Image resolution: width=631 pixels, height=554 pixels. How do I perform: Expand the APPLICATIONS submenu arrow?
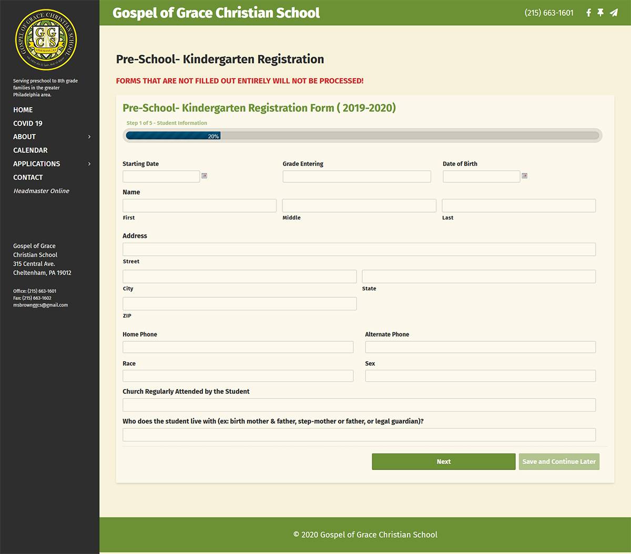pyautogui.click(x=89, y=164)
